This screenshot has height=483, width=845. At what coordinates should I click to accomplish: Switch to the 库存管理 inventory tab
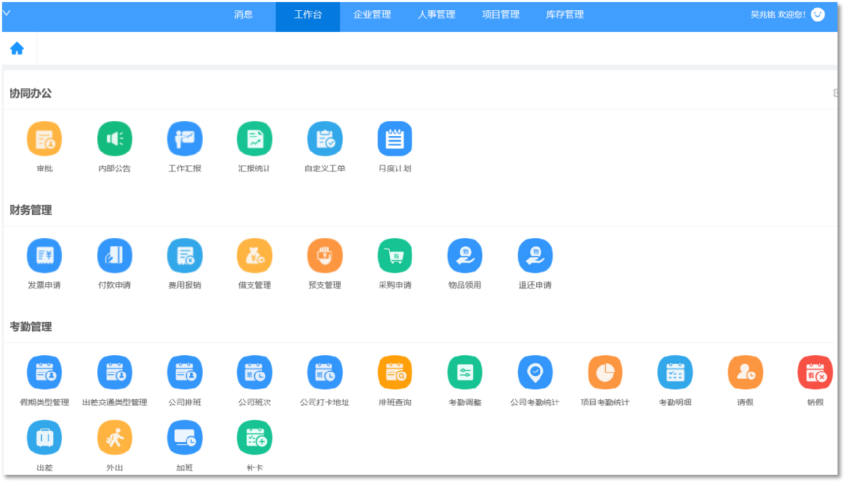(x=563, y=14)
